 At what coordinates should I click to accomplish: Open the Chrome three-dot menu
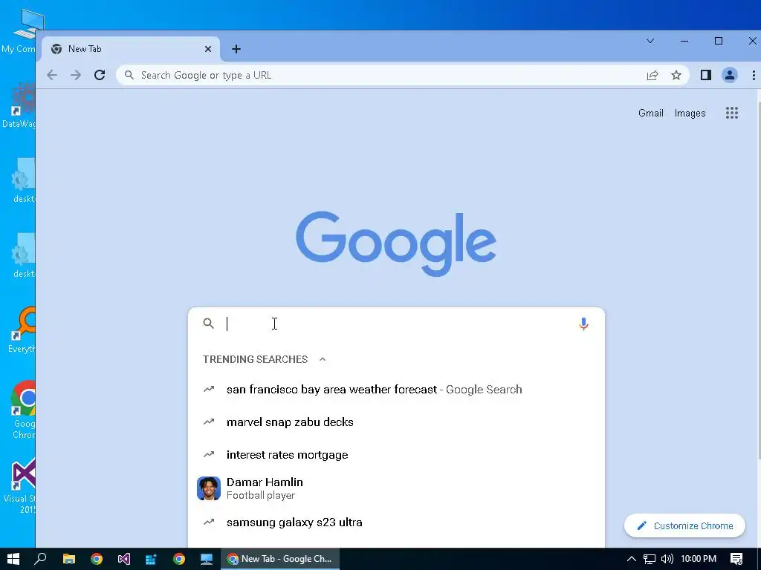[754, 75]
